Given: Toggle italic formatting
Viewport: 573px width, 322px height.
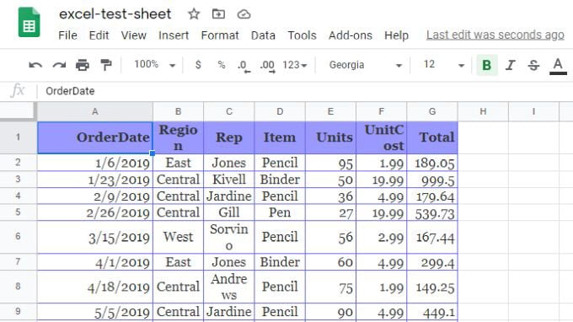Looking at the screenshot, I should (510, 66).
